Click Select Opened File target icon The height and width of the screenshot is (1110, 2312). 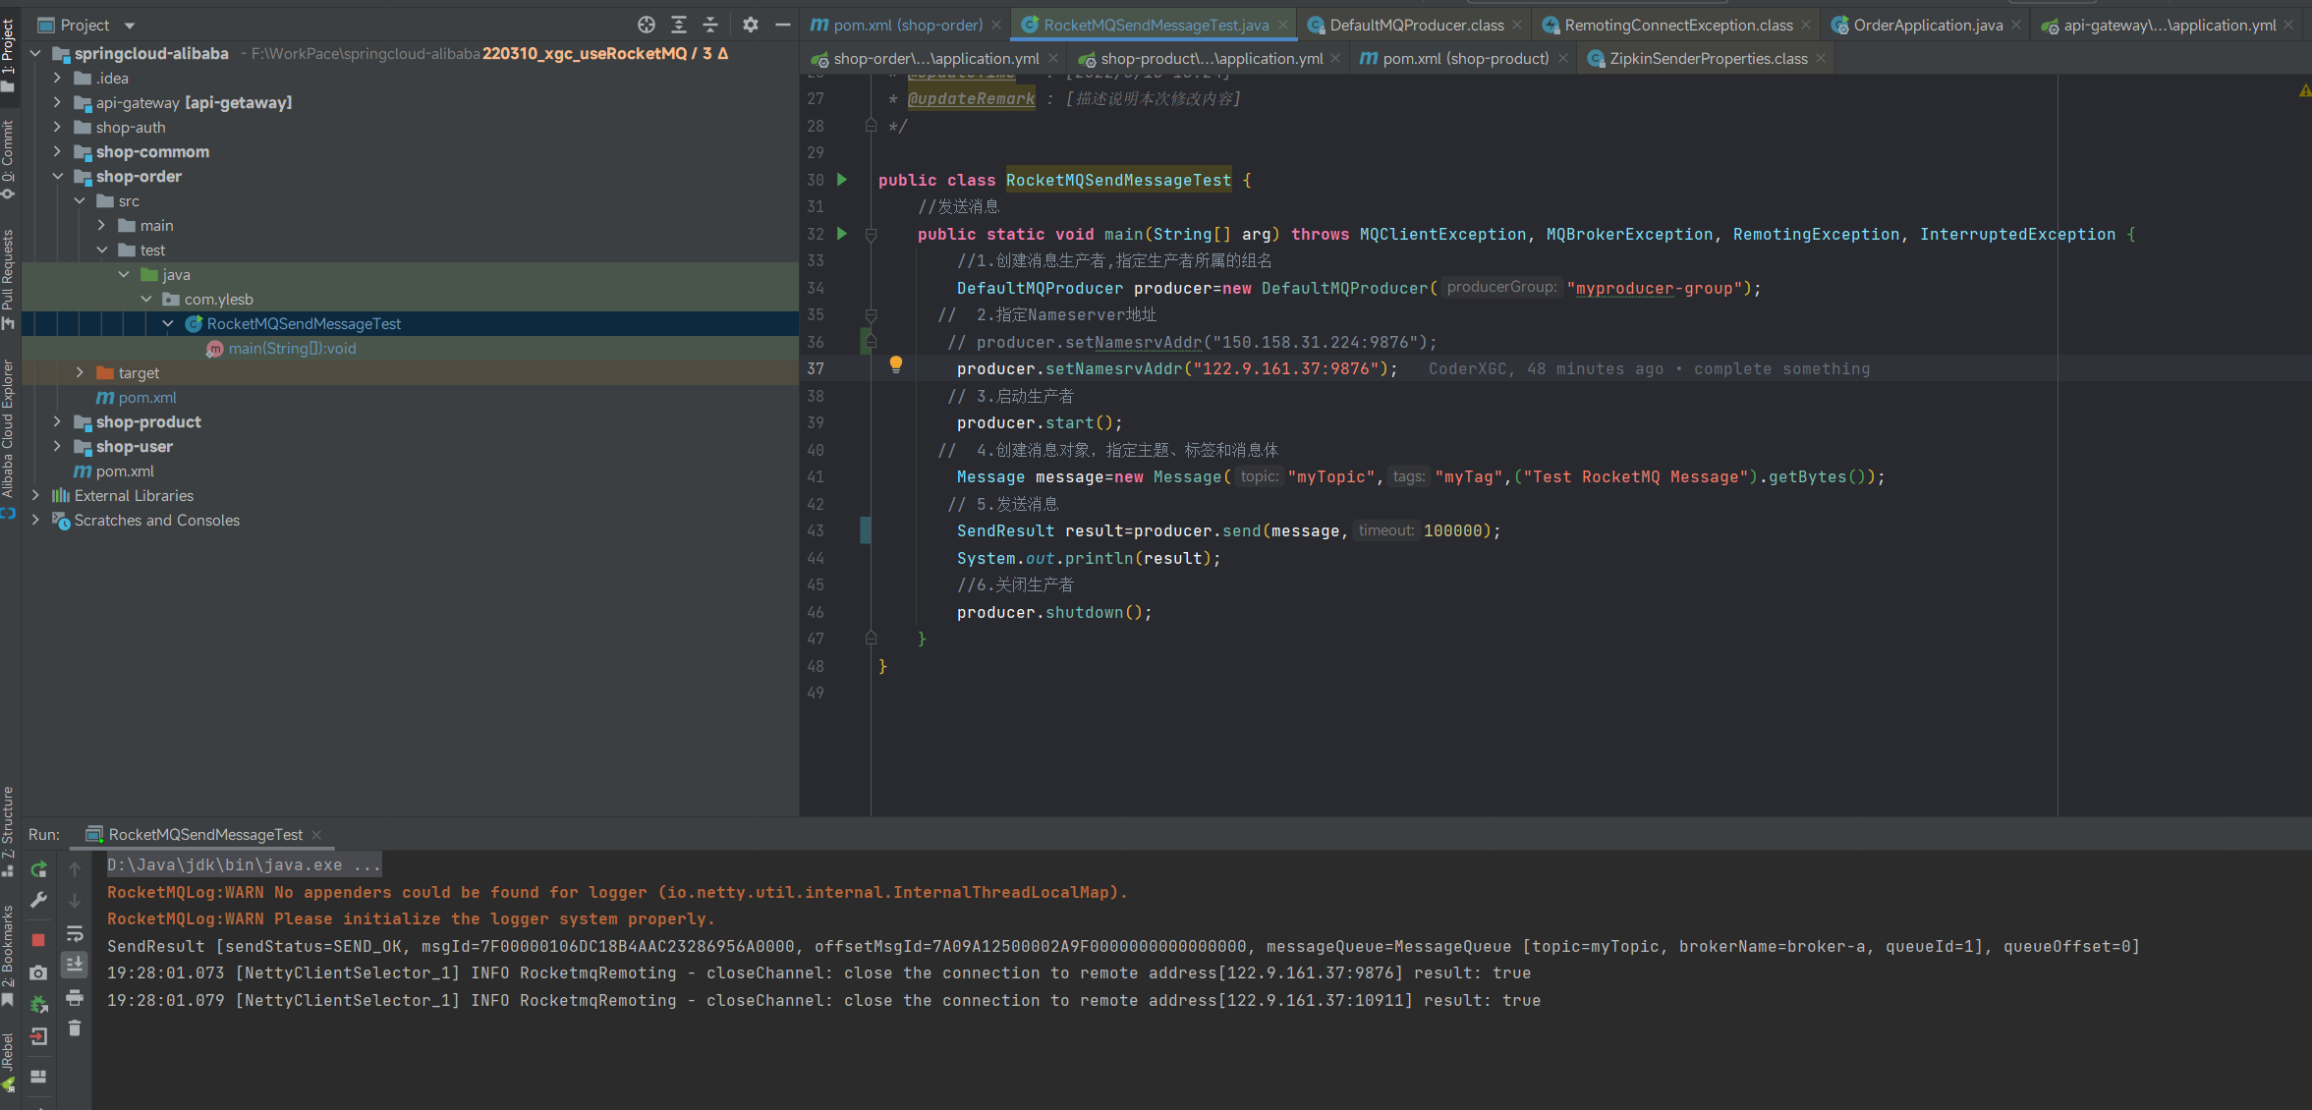646,26
